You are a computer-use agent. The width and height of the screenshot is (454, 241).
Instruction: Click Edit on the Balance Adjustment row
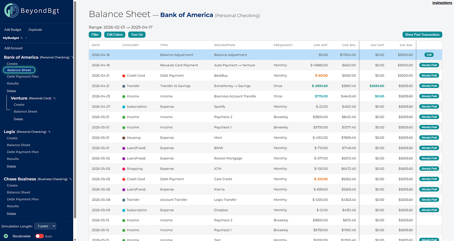429,55
